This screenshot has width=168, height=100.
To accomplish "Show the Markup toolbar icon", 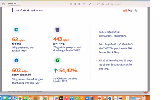I will click(102, 4).
